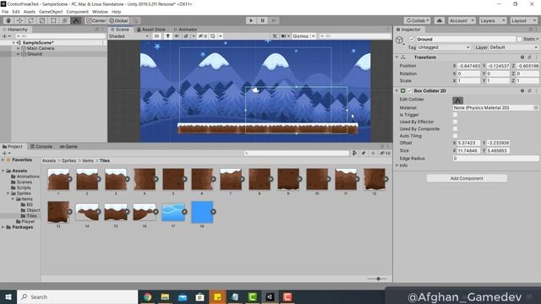
Task: Open scene camera settings icon
Action: point(285,36)
